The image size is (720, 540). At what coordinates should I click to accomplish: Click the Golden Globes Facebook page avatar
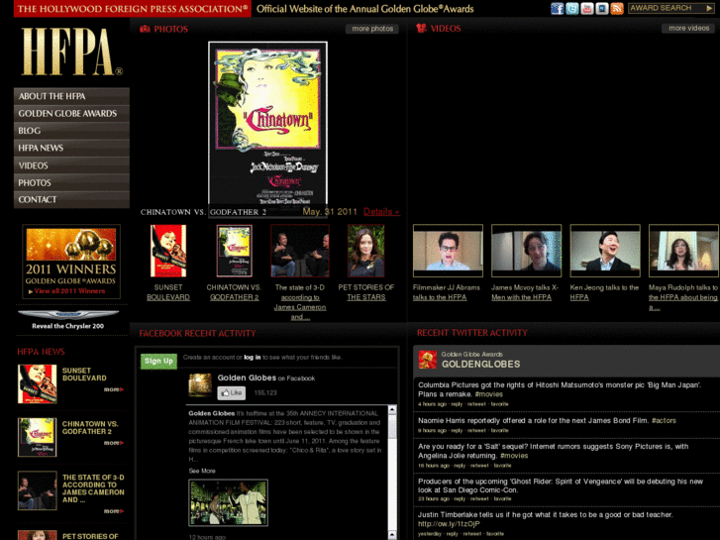coord(200,385)
